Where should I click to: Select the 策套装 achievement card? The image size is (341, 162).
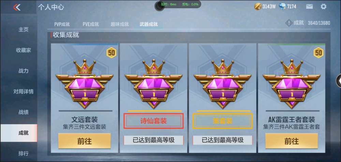222,98
